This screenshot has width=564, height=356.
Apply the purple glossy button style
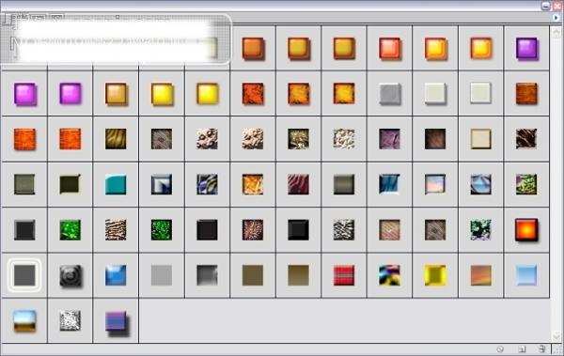(526, 48)
